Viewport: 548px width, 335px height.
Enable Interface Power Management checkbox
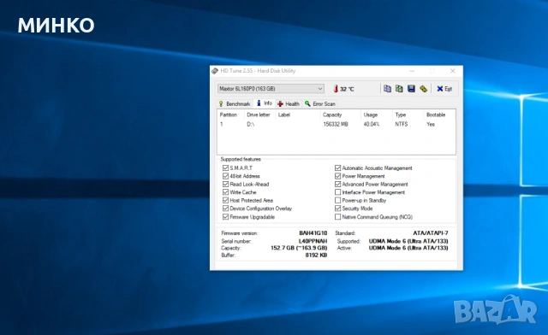coord(337,192)
